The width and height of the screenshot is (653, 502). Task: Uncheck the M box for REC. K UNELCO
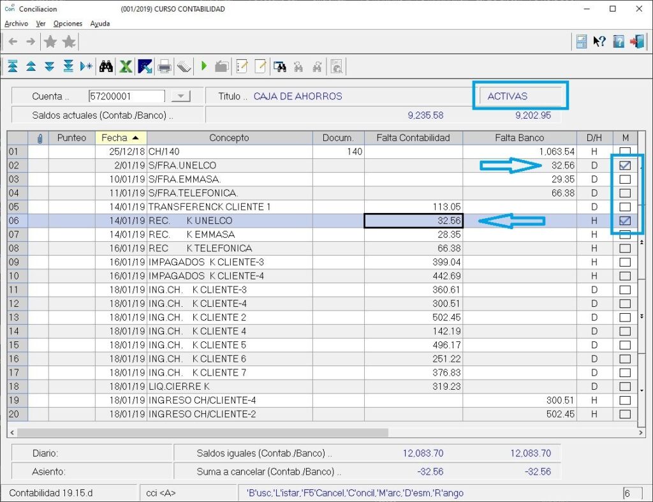625,220
